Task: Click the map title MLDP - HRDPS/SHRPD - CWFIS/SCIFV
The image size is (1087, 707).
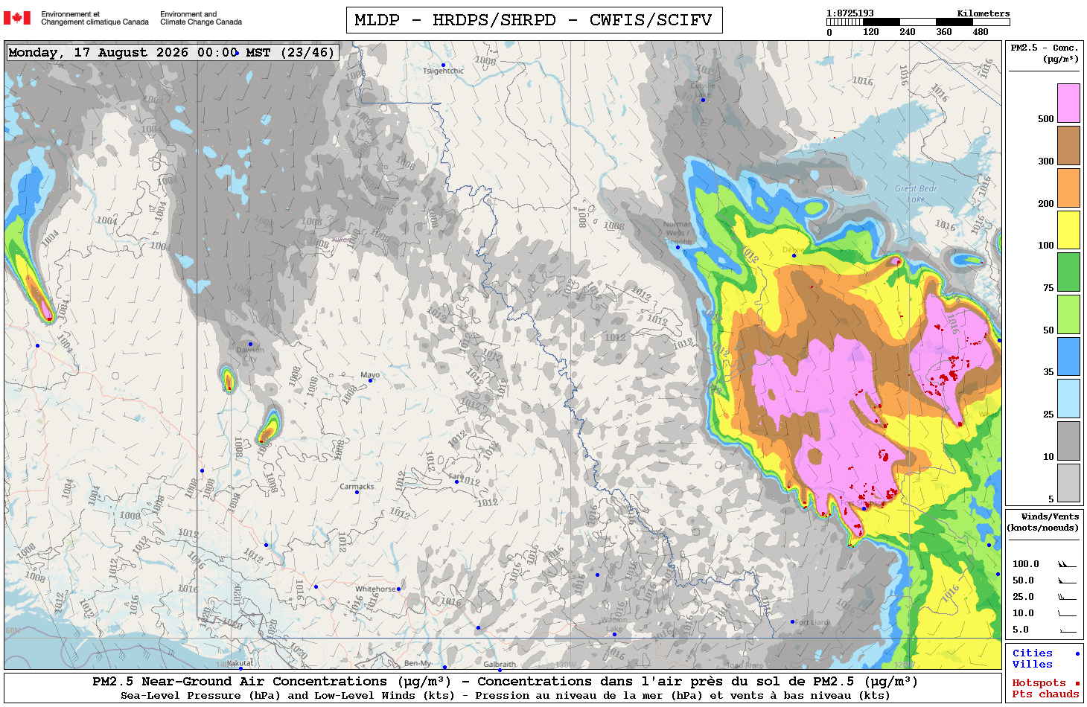Action: click(534, 20)
